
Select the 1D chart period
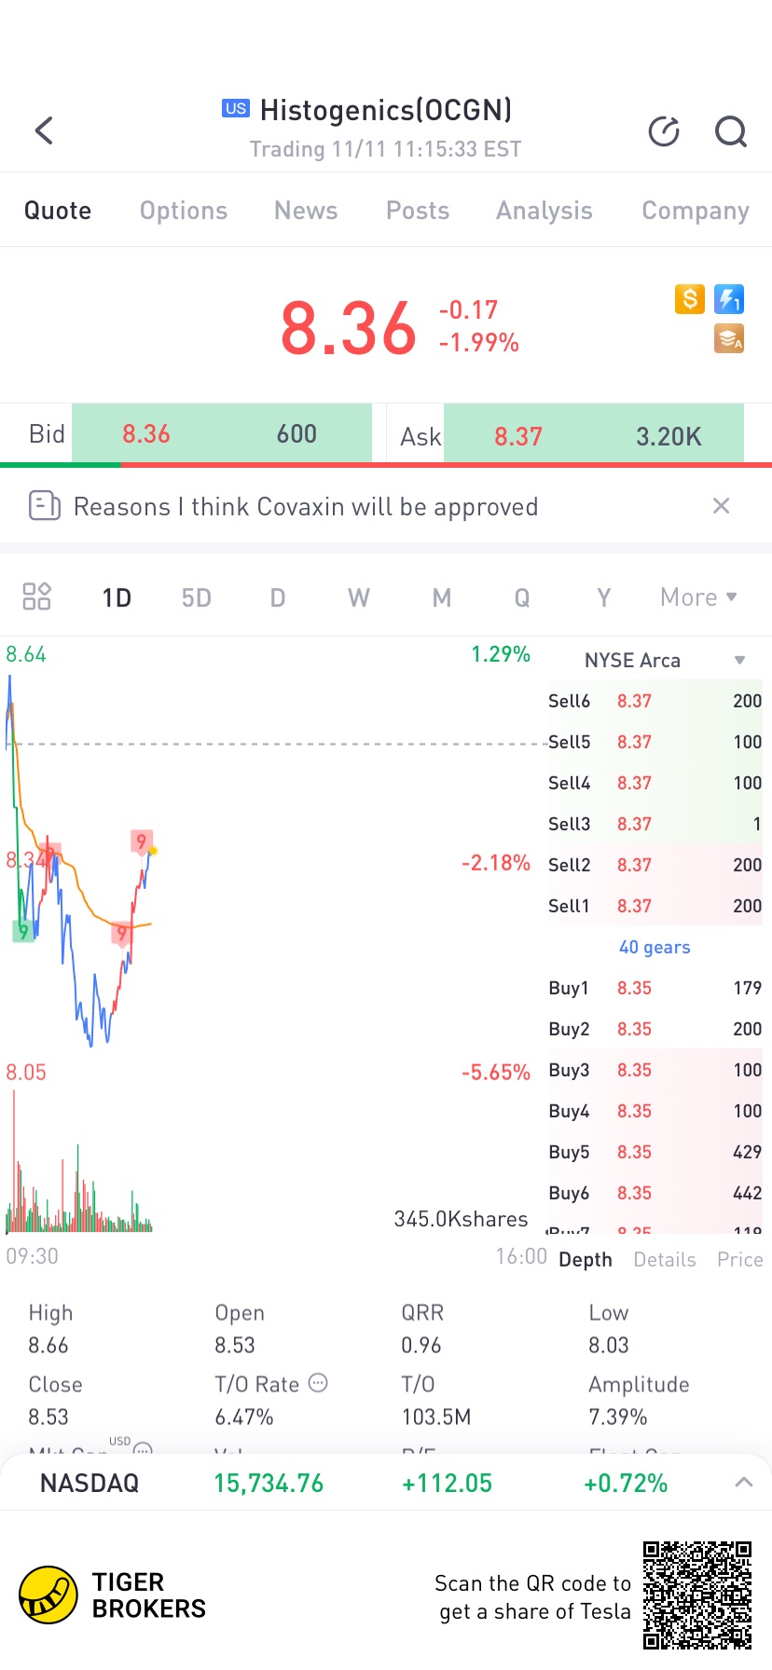(117, 597)
